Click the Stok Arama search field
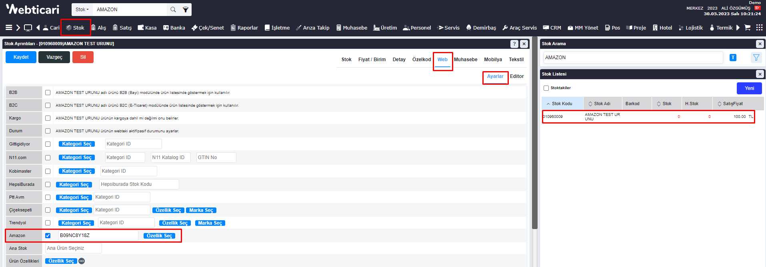Image resolution: width=766 pixels, height=267 pixels. click(633, 58)
